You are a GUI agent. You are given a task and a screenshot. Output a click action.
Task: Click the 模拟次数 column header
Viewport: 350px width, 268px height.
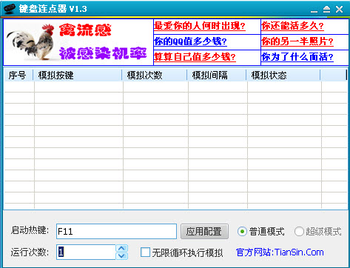click(x=155, y=75)
